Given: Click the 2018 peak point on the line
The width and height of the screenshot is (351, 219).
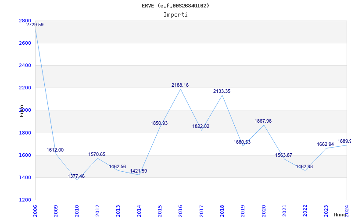Looking at the screenshot, I should click(x=222, y=95).
